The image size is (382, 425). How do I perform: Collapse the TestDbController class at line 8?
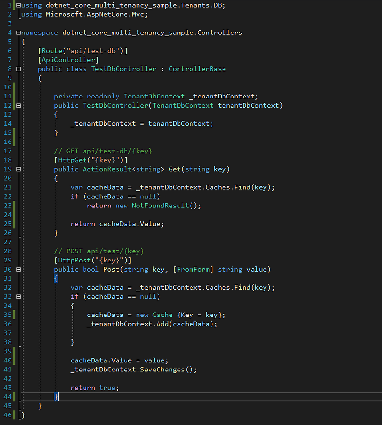point(19,69)
